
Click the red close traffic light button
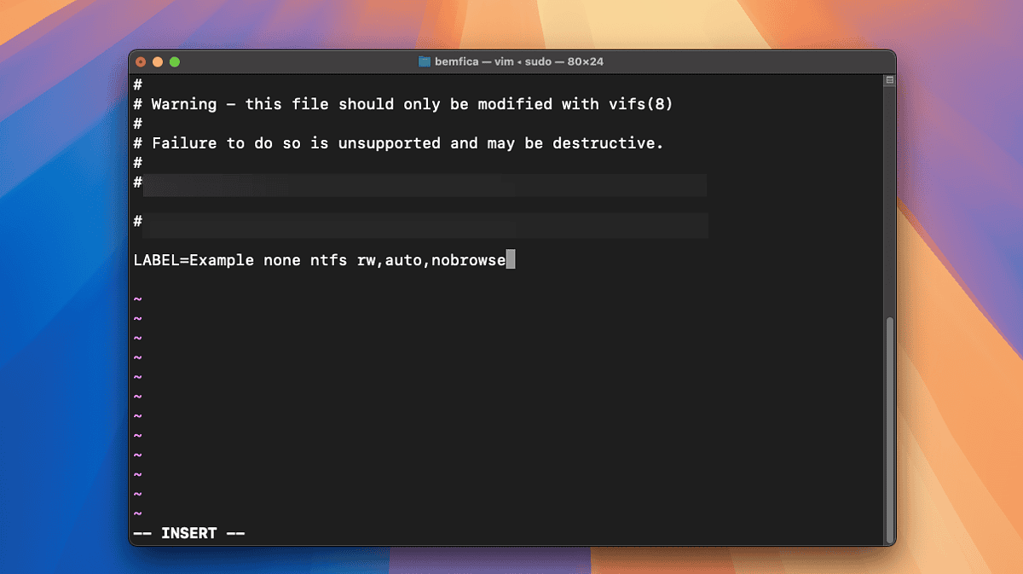coord(141,61)
